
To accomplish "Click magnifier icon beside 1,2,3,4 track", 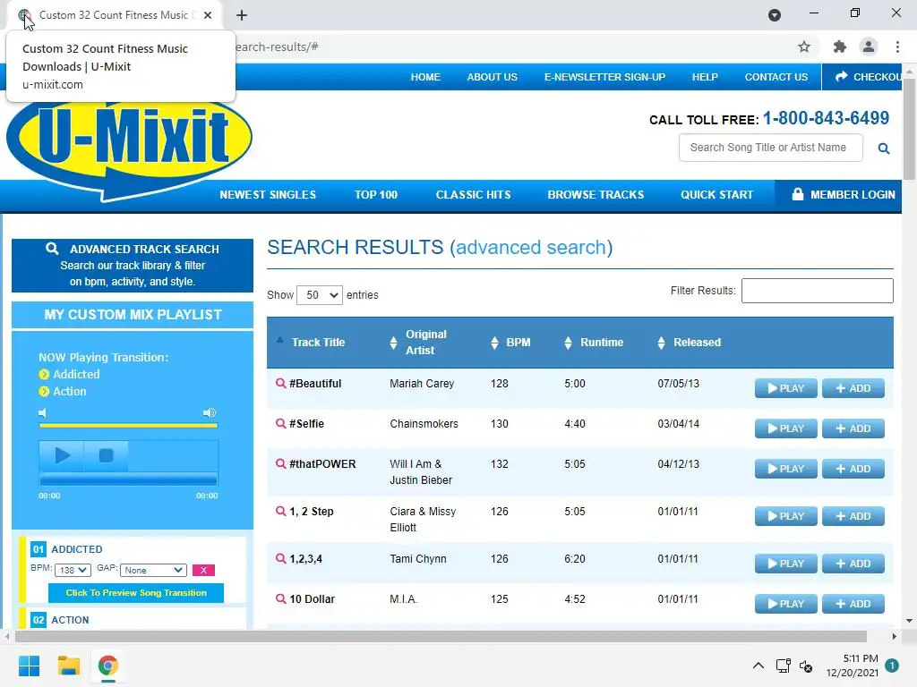I will [x=280, y=558].
